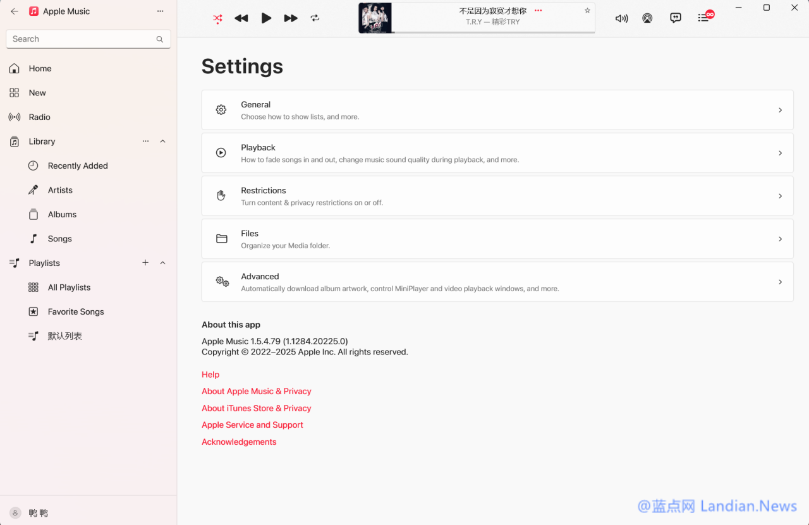Collapse the Playlists section

tap(162, 263)
